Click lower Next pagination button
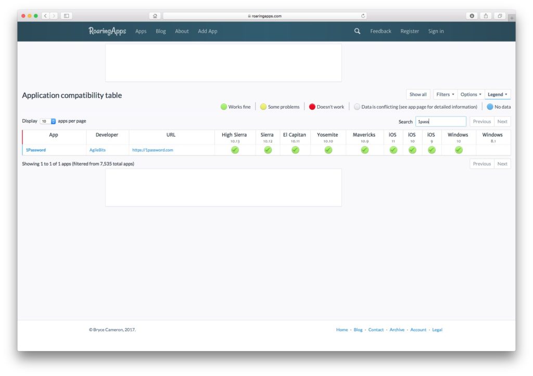The height and width of the screenshot is (376, 533). 502,164
